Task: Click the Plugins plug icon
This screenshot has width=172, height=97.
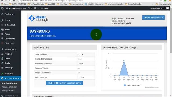Action: 2,54
